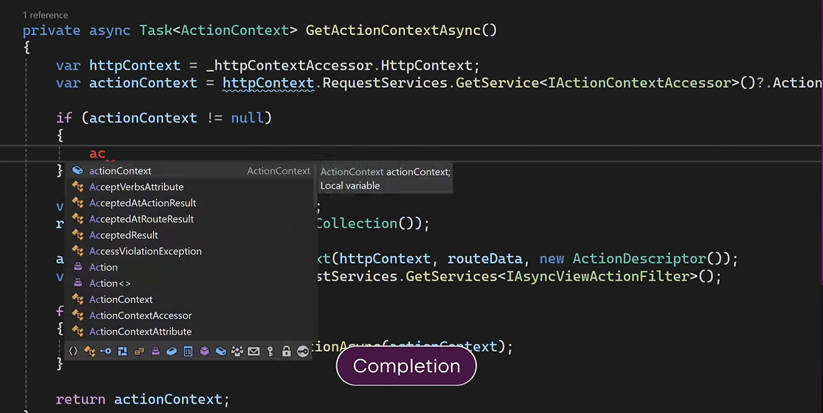Image resolution: width=823 pixels, height=413 pixels.
Task: Select the actionContext local variable suggestion
Action: coord(120,171)
